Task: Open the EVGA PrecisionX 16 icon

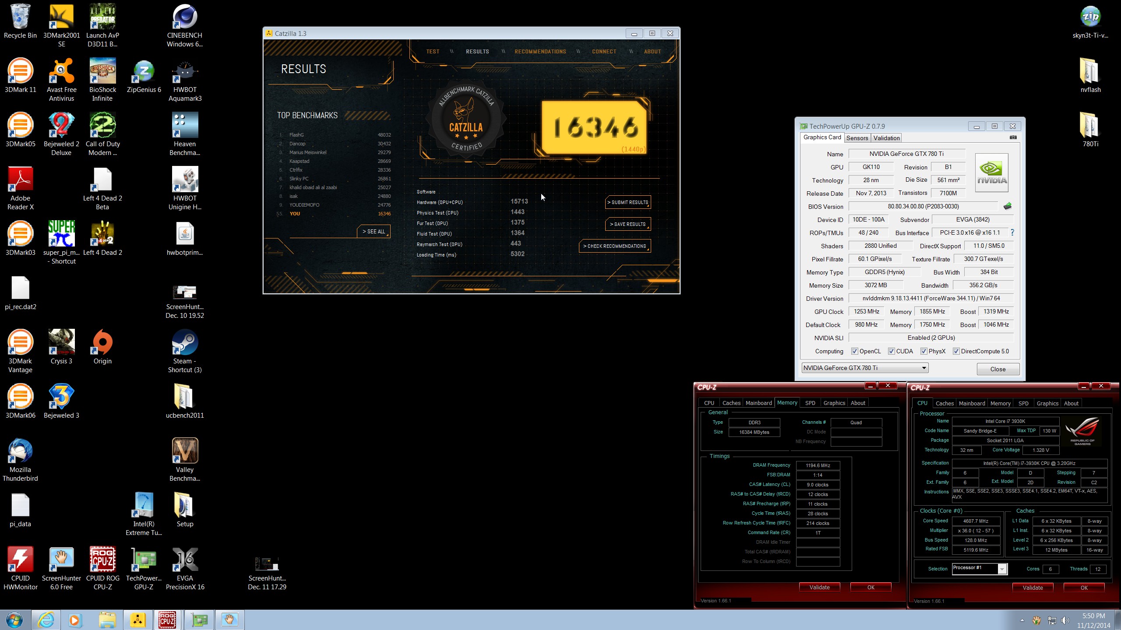Action: (185, 568)
